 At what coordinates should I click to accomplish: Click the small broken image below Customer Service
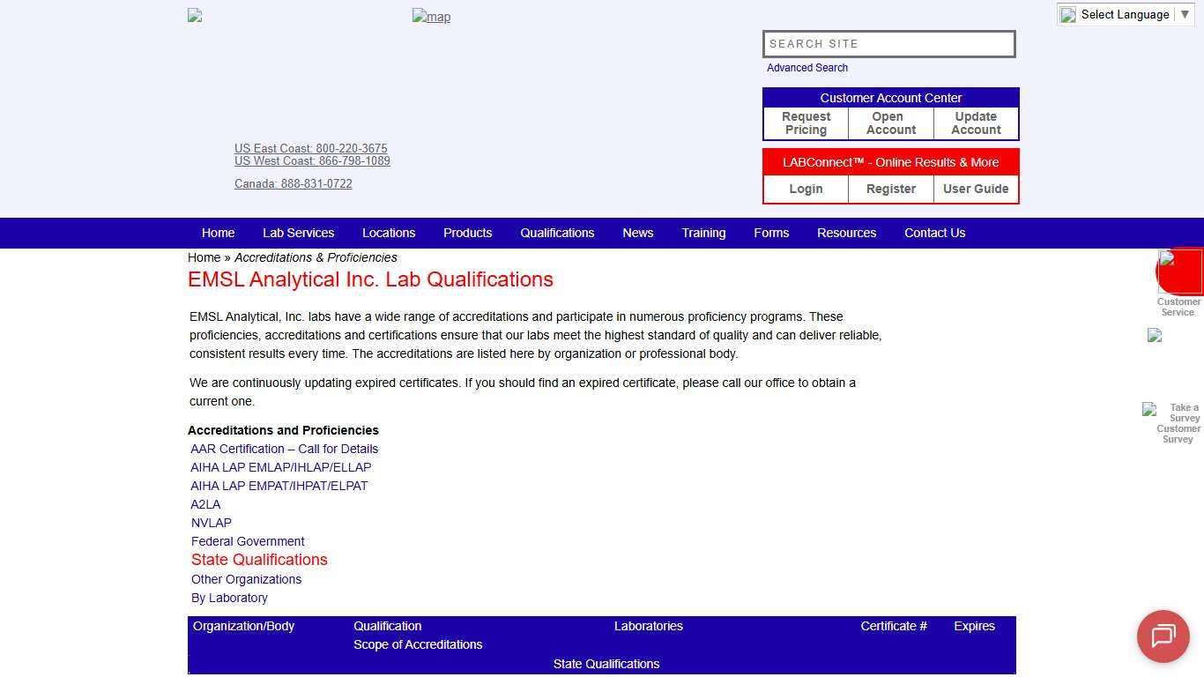tap(1154, 335)
